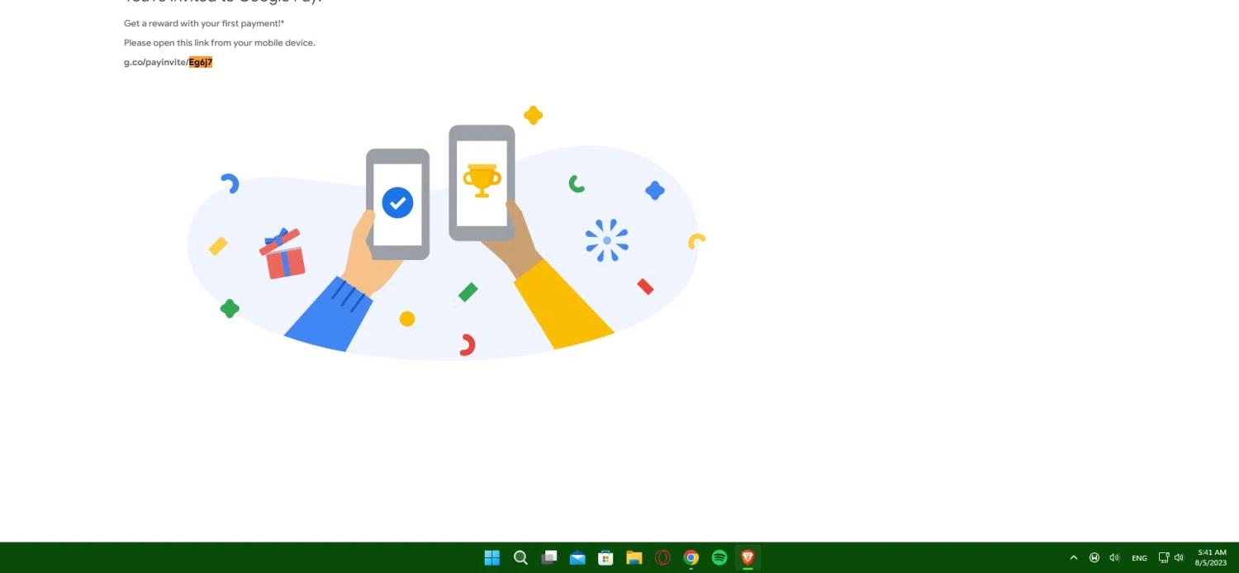Switch to Google Chrome in taskbar

pos(691,557)
